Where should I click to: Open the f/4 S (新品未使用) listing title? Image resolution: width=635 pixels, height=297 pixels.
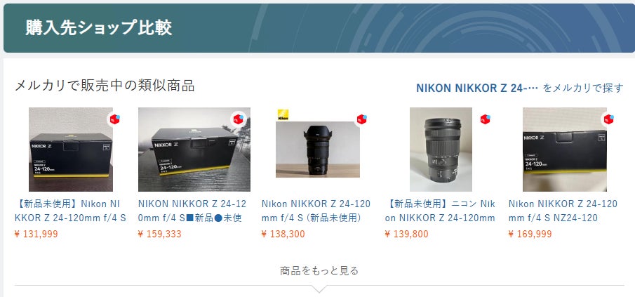click(316, 211)
